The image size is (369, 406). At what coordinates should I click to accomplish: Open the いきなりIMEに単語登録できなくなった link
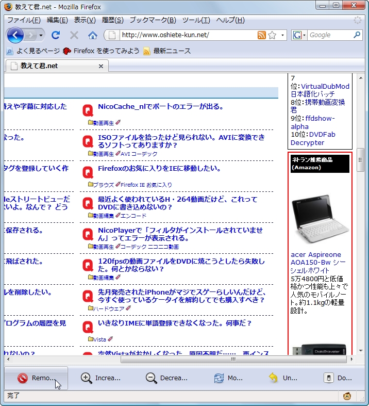175,323
